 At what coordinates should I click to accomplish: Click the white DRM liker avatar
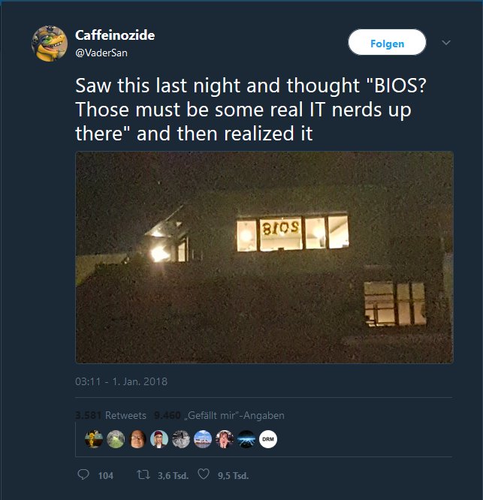pos(268,439)
